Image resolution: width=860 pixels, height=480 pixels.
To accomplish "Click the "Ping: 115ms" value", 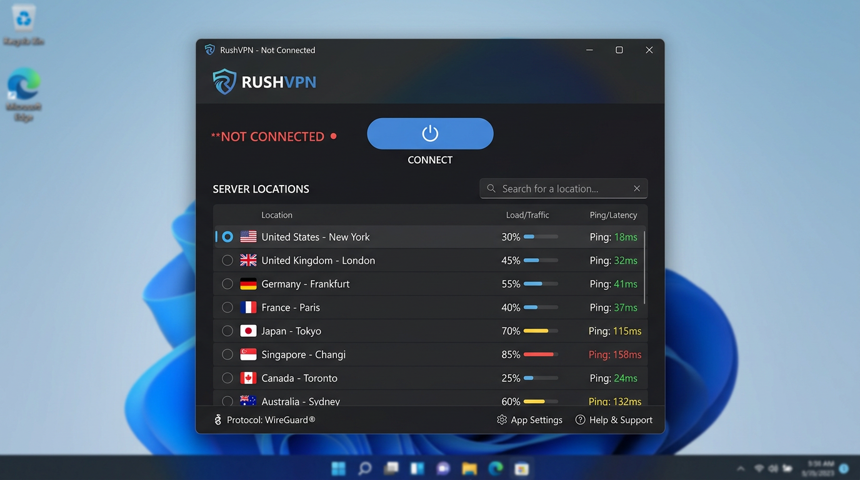I will tap(615, 331).
